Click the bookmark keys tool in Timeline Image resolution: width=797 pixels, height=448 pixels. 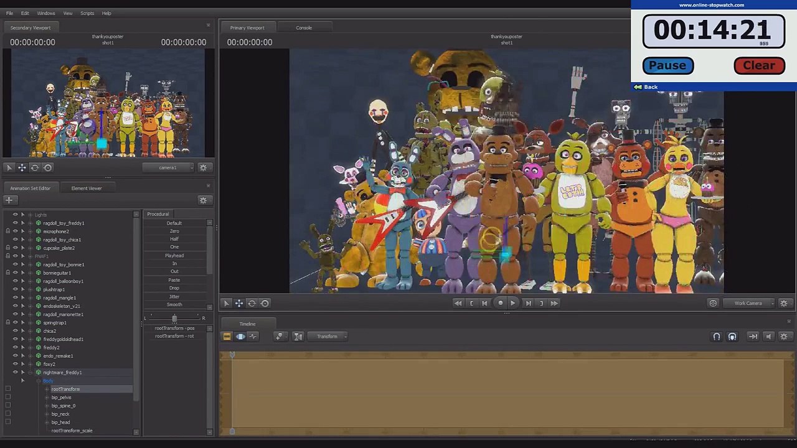(280, 337)
